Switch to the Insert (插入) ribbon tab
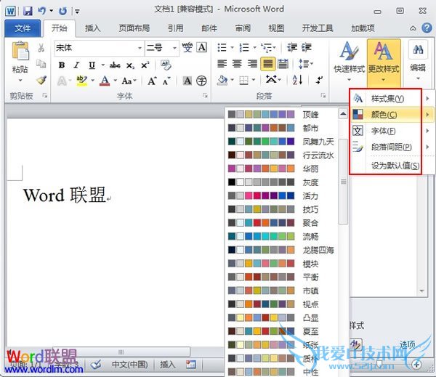The width and height of the screenshot is (436, 377). click(93, 28)
